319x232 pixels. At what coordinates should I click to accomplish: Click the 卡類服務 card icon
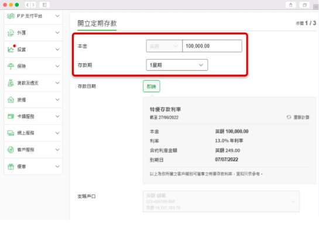tap(11, 116)
